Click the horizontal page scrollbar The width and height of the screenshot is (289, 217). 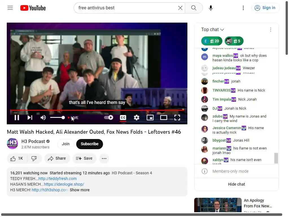click(x=142, y=215)
